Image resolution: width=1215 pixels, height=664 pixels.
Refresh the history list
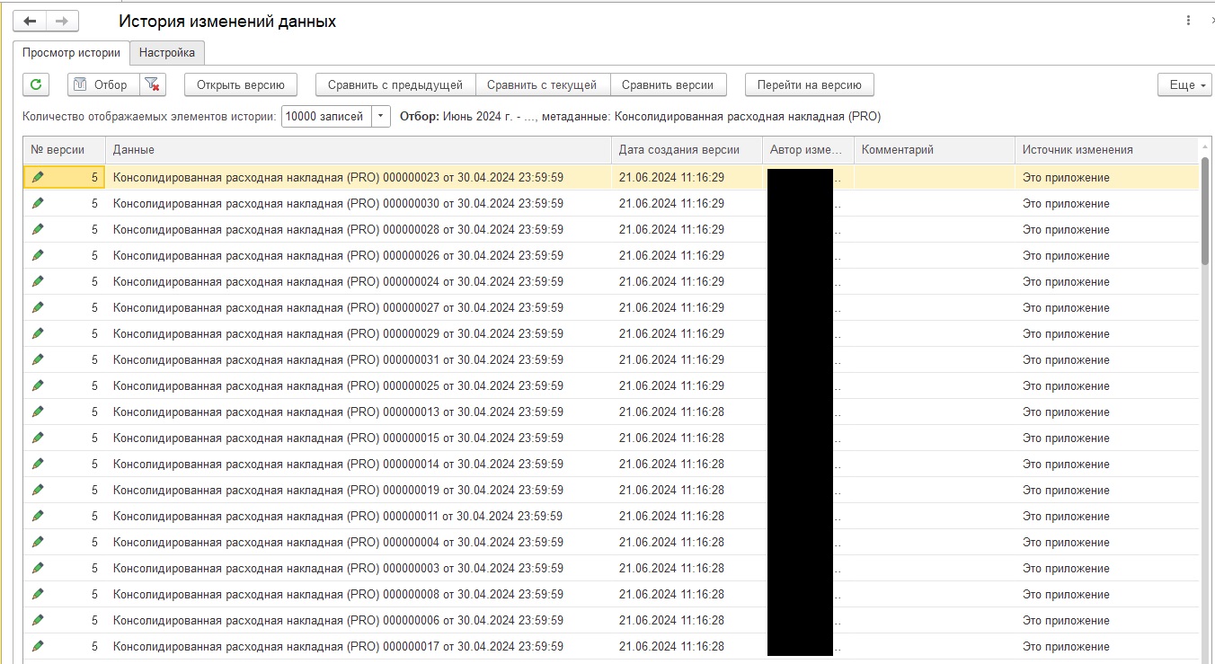(x=36, y=84)
